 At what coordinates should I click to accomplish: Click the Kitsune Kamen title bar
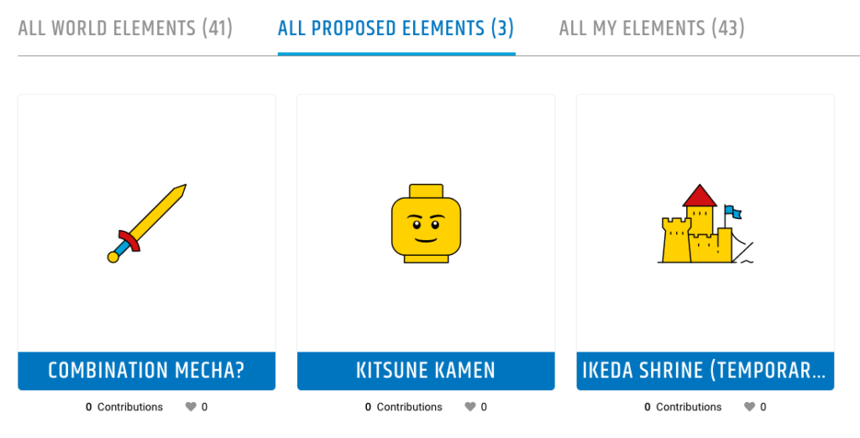(x=426, y=371)
